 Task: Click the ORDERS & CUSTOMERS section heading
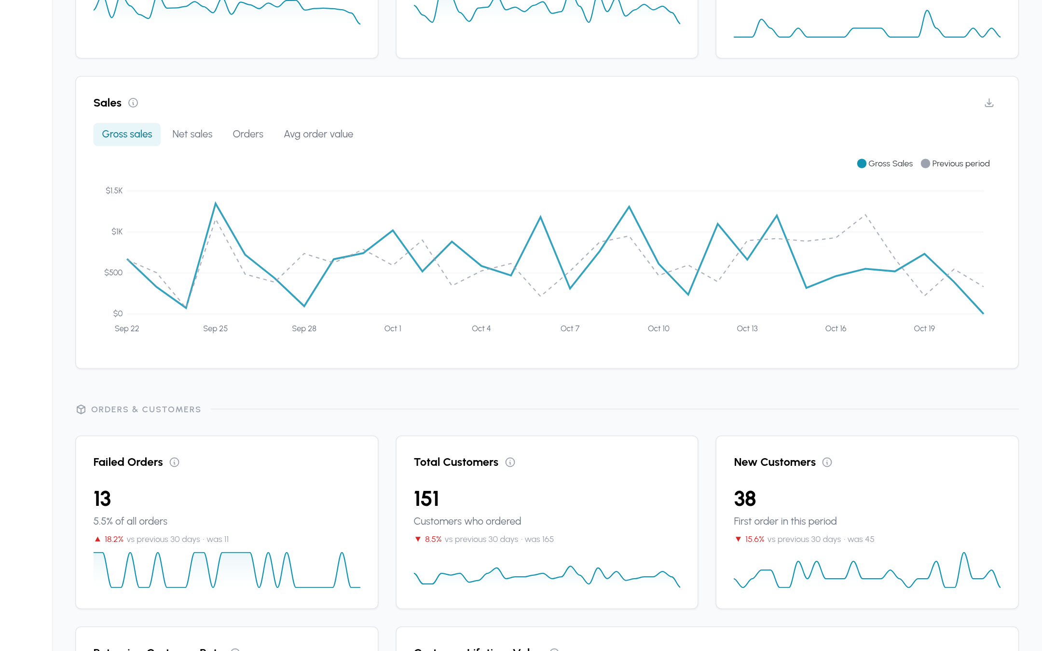[146, 409]
